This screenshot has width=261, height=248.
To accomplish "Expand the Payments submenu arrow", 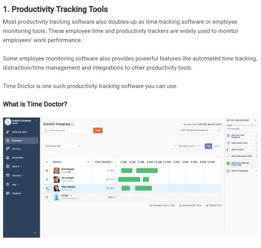I will tap(23, 176).
